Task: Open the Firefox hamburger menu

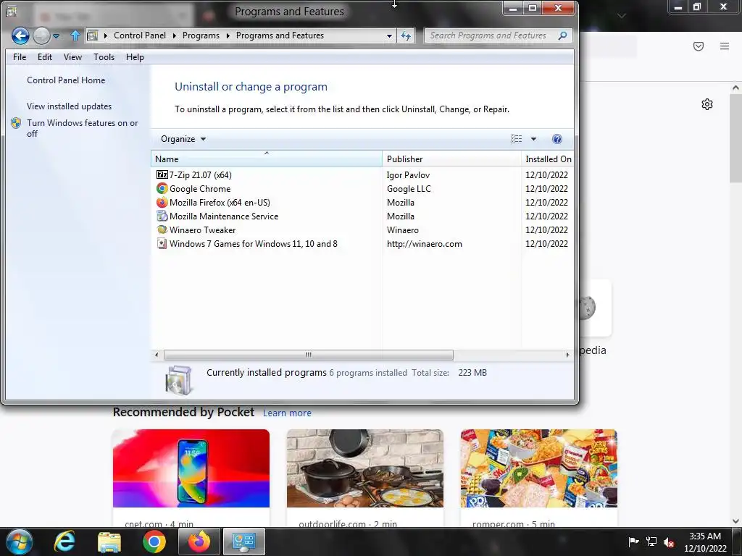Action: [725, 46]
